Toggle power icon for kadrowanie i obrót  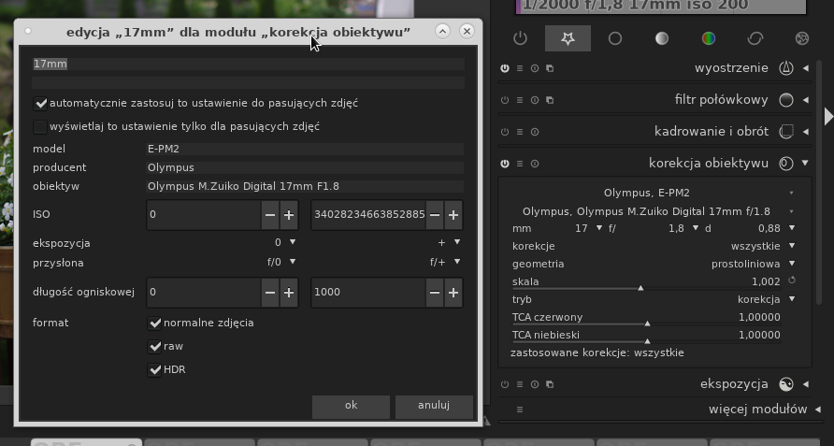[x=505, y=132]
